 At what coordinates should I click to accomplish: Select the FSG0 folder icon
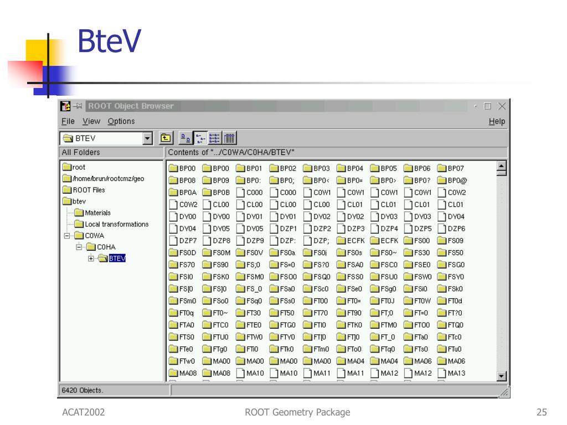[x=442, y=265]
